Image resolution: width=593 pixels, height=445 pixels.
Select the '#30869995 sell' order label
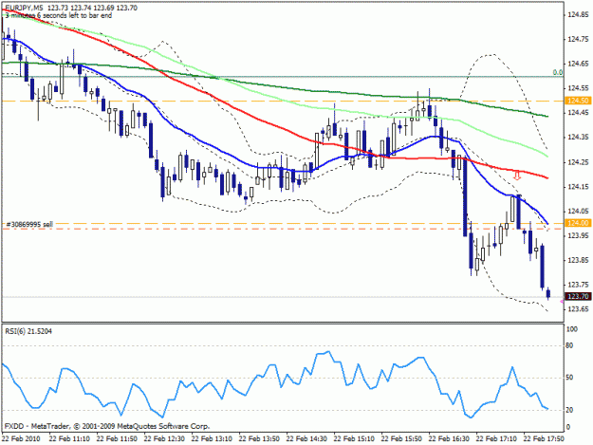[28, 225]
